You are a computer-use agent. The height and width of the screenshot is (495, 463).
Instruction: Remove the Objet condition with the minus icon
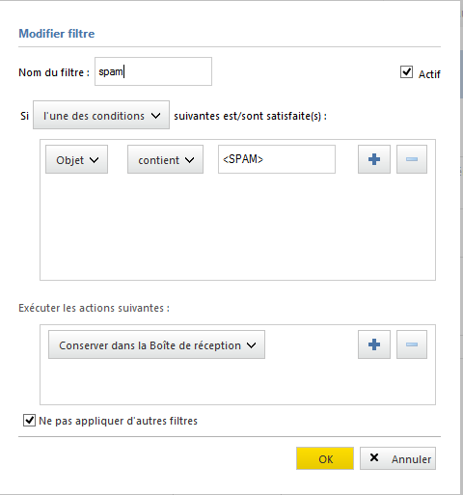(412, 159)
